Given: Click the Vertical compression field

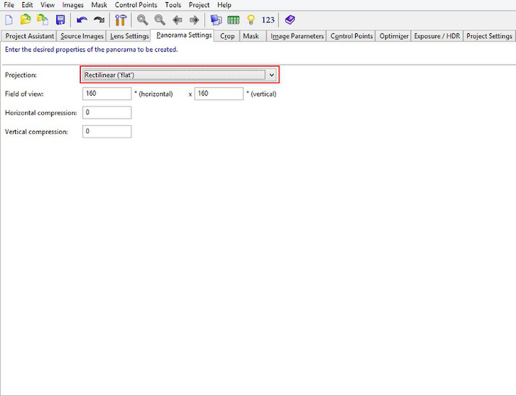Looking at the screenshot, I should point(107,132).
